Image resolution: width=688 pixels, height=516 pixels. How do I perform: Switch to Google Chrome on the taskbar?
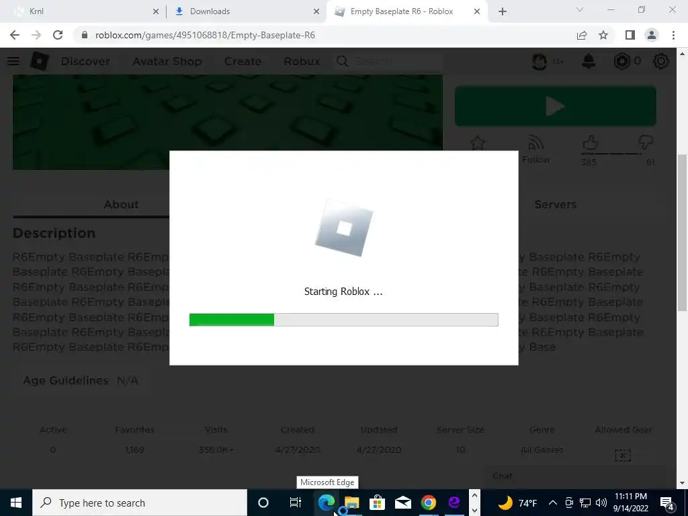pos(428,503)
